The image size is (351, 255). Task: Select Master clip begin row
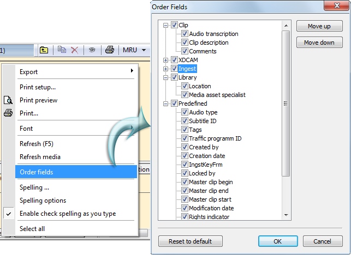click(211, 182)
